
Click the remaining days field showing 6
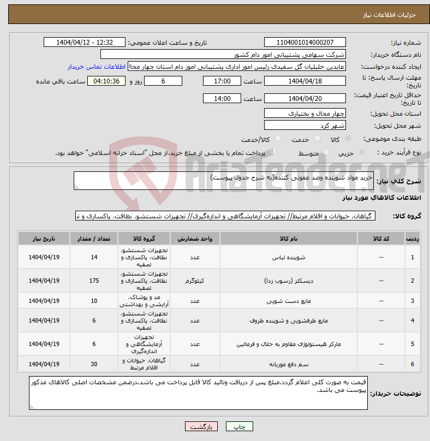click(x=163, y=81)
